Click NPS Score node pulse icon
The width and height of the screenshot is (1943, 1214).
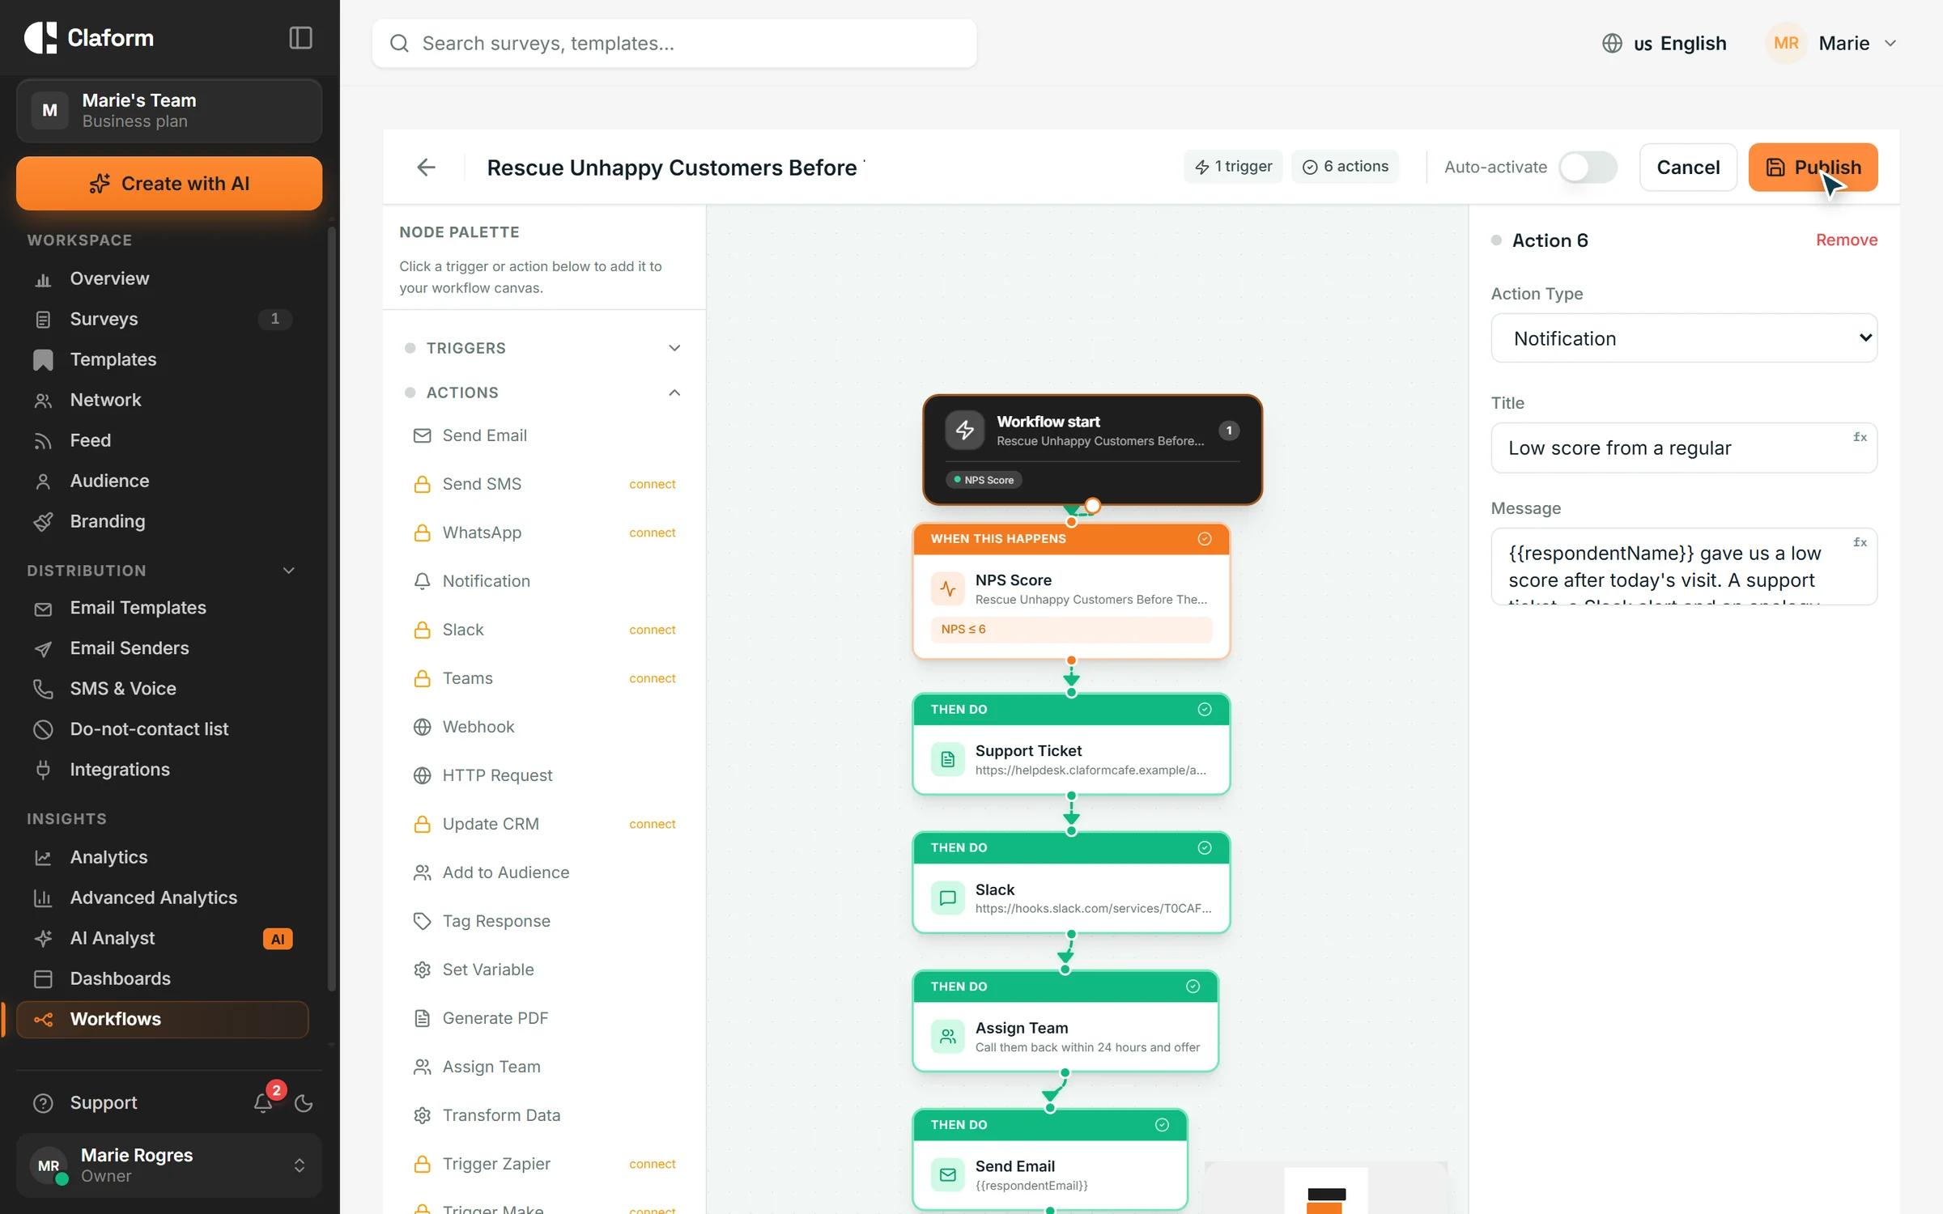click(x=947, y=588)
